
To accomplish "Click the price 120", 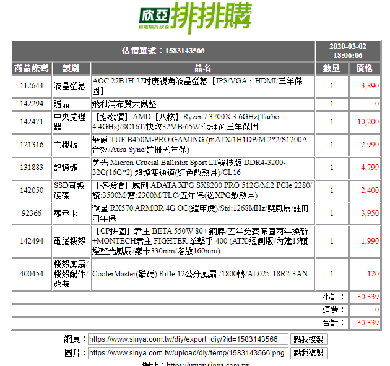I will (x=373, y=274).
